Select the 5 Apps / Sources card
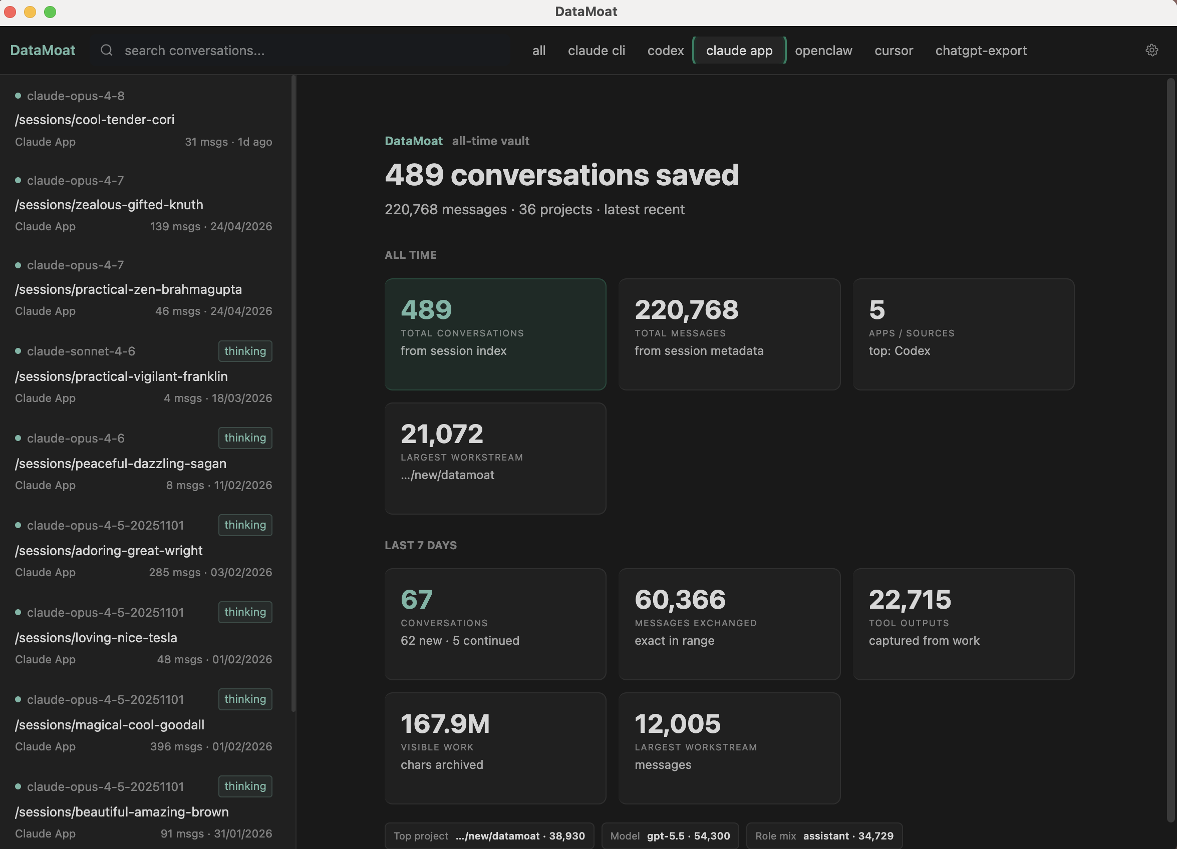Viewport: 1177px width, 849px height. (x=963, y=334)
